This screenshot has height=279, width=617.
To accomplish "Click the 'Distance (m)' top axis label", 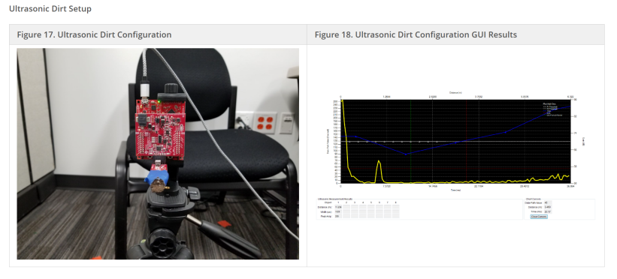I will [455, 93].
